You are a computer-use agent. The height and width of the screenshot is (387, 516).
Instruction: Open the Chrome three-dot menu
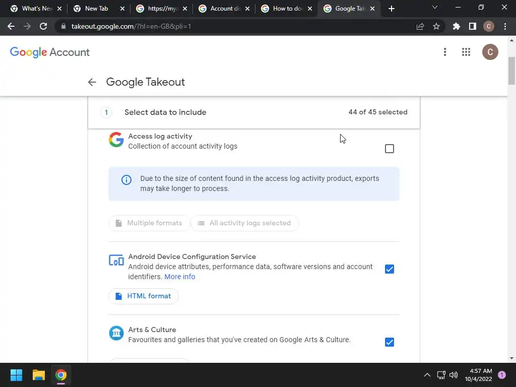point(505,26)
